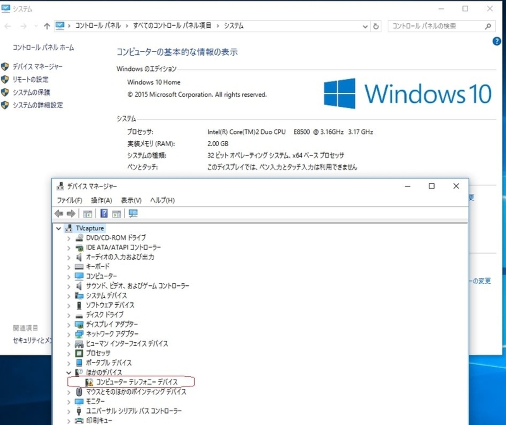The width and height of the screenshot is (506, 425).
Task: Click the ユニバーサル シリアル バス コントローラー icon
Action: [x=79, y=411]
